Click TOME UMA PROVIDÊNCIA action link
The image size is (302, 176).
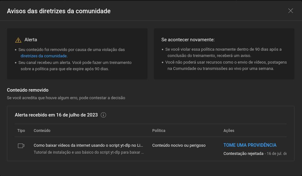tap(250, 145)
